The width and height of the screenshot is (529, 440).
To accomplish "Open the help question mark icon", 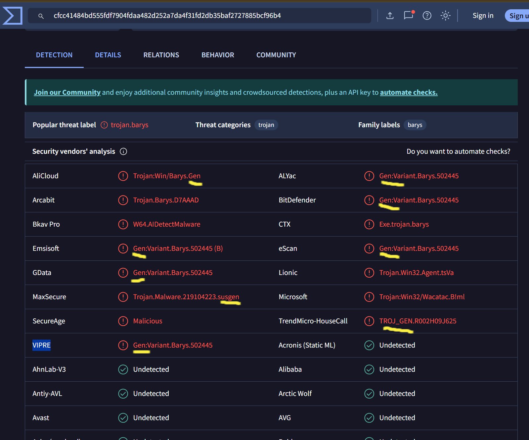I will point(427,16).
